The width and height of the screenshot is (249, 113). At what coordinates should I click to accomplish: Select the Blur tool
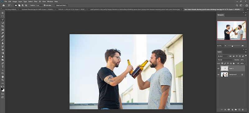(2, 56)
